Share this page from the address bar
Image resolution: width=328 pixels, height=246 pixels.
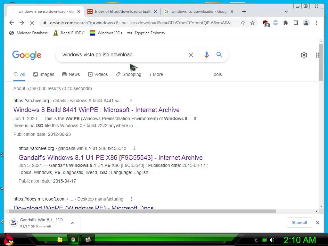pos(242,23)
